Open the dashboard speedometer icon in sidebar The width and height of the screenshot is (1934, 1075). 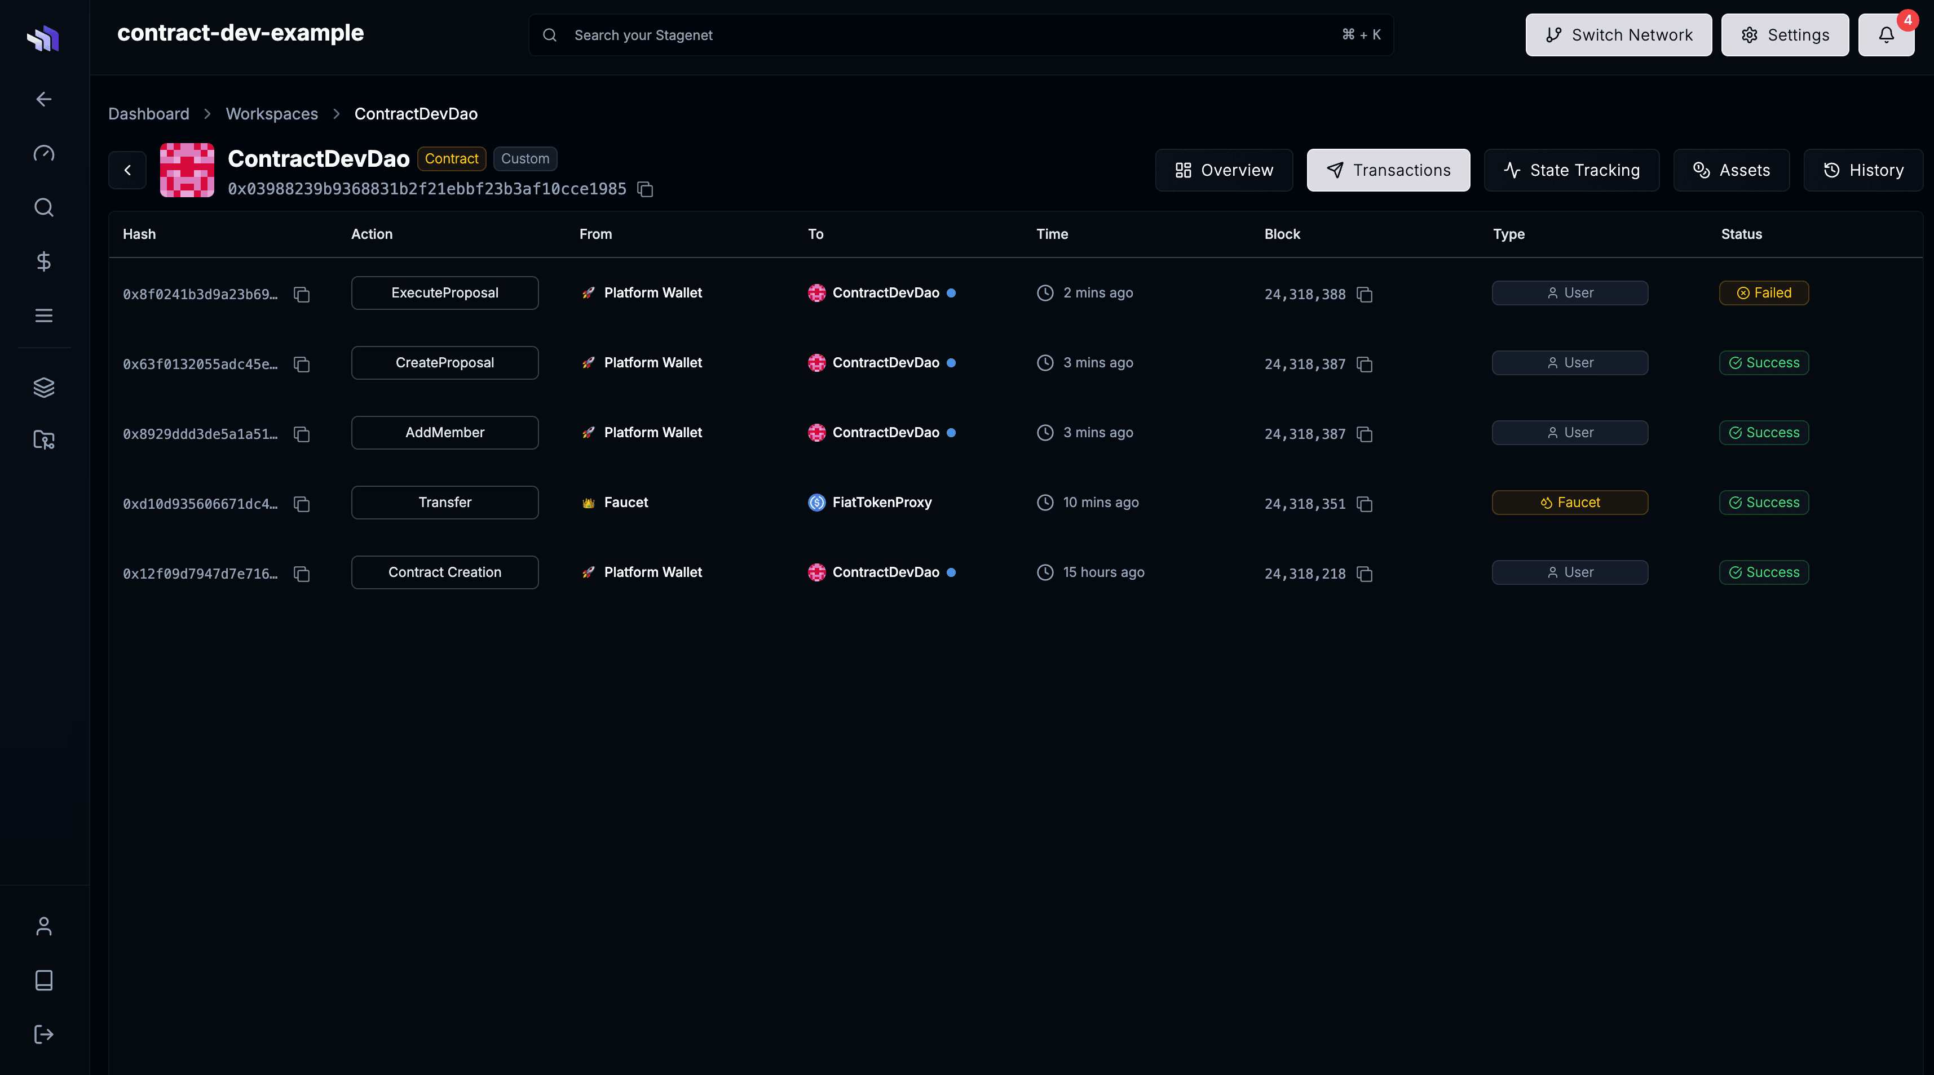coord(43,153)
